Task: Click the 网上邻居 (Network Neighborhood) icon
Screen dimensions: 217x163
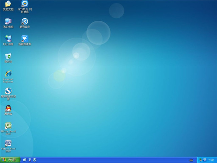Action: (8, 39)
